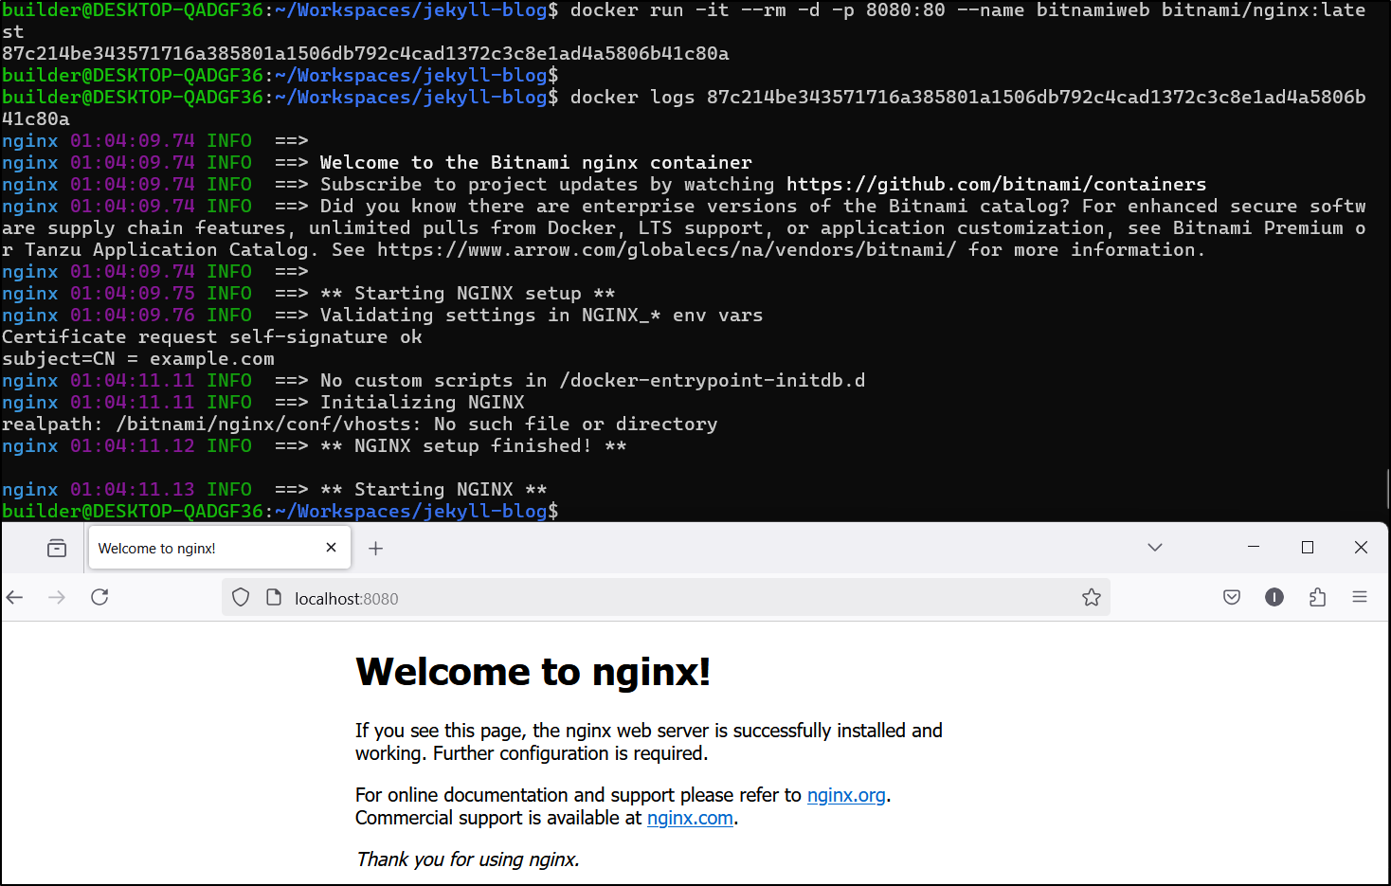This screenshot has height=886, width=1391.
Task: Open the Firefox hamburger application menu
Action: (x=1360, y=597)
